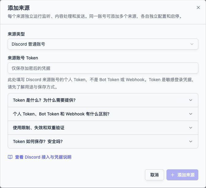
Task: Expand 'Token 如何保存？安全吗？' section
Action: pos(103,141)
